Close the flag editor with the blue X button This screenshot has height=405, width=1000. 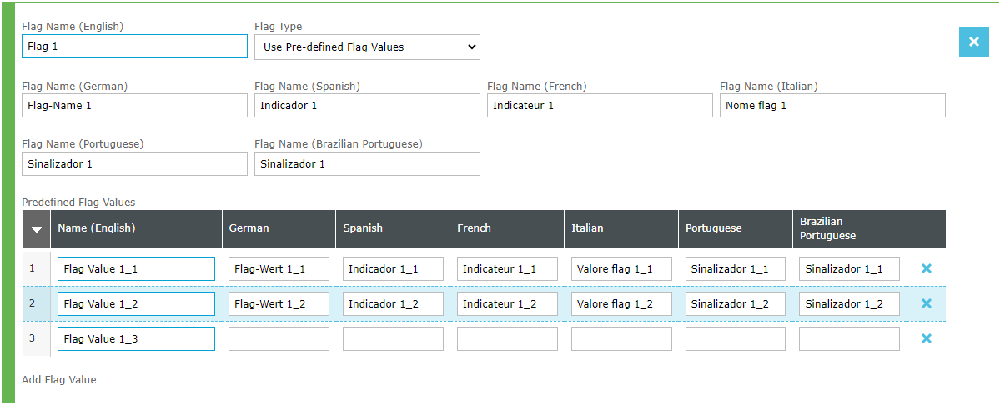[x=973, y=42]
